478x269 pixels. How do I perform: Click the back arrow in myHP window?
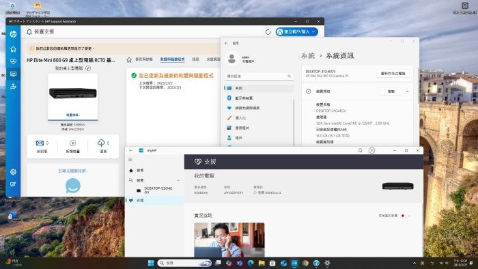coord(131,150)
